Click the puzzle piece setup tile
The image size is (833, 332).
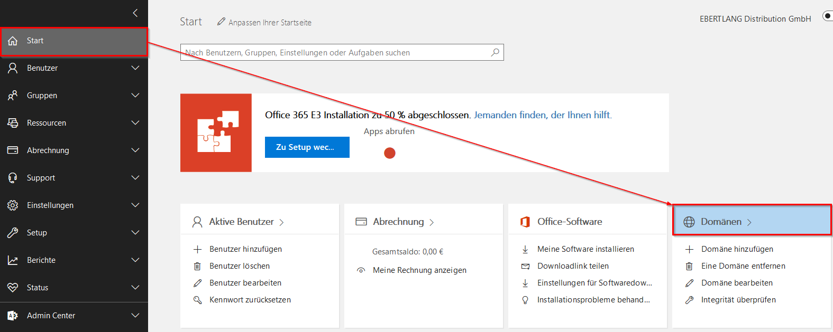coord(216,133)
